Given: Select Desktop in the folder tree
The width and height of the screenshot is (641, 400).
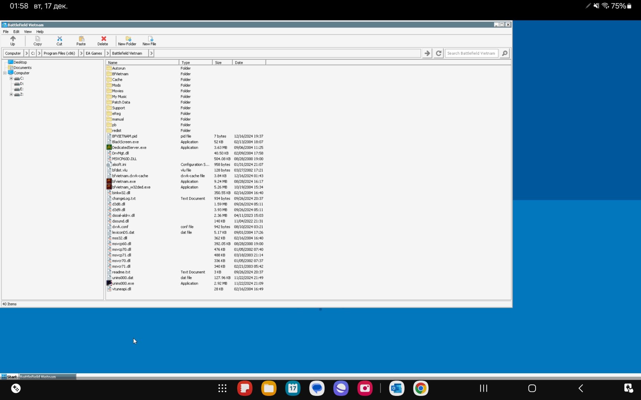Looking at the screenshot, I should [x=20, y=62].
